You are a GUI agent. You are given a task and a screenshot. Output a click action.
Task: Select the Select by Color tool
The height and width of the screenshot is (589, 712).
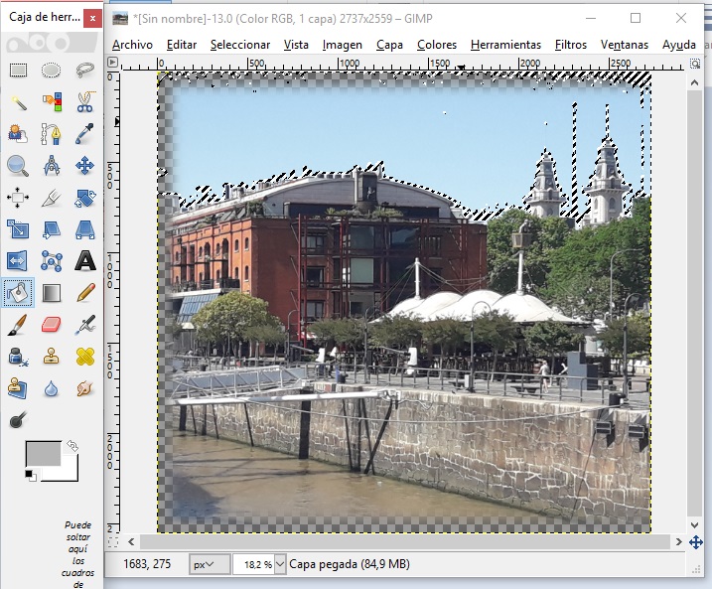[52, 102]
